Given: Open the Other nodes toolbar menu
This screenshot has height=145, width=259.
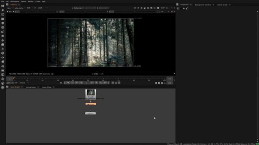Looking at the screenshot, I should [x=3, y=70].
